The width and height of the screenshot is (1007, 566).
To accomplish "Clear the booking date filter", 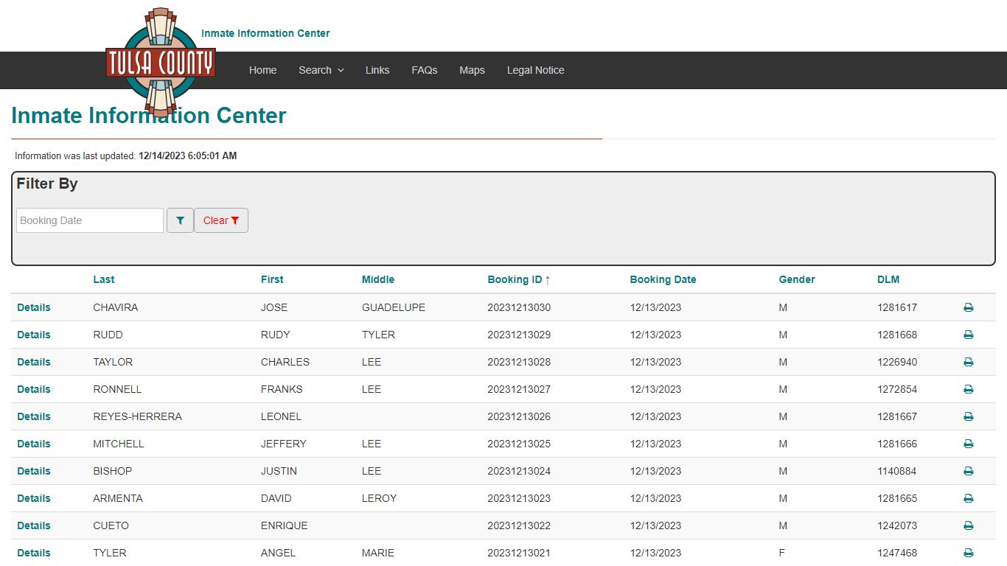I will (x=221, y=220).
